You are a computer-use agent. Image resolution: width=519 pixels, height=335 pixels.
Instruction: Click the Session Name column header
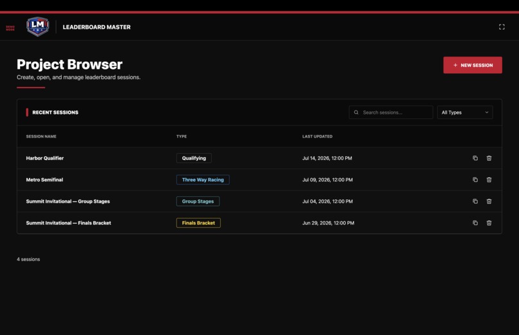coord(41,136)
